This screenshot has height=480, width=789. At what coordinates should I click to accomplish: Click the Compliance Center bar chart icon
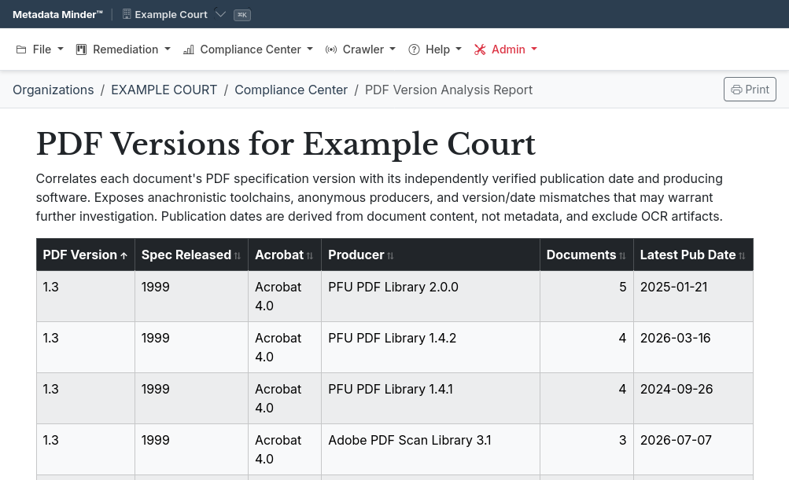point(188,49)
